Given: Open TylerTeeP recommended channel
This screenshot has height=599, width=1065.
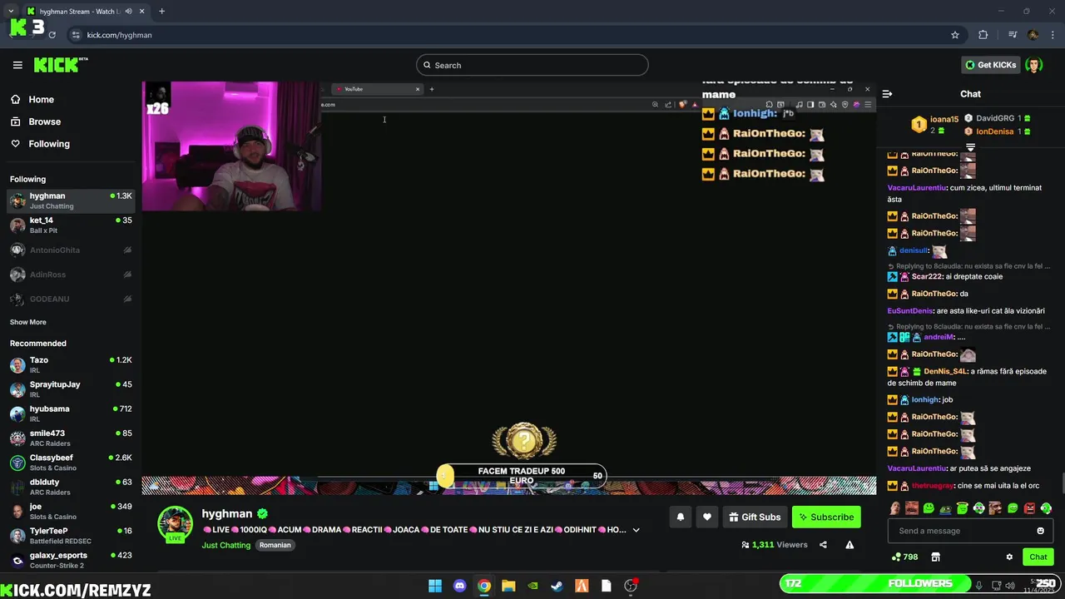Looking at the screenshot, I should click(71, 535).
